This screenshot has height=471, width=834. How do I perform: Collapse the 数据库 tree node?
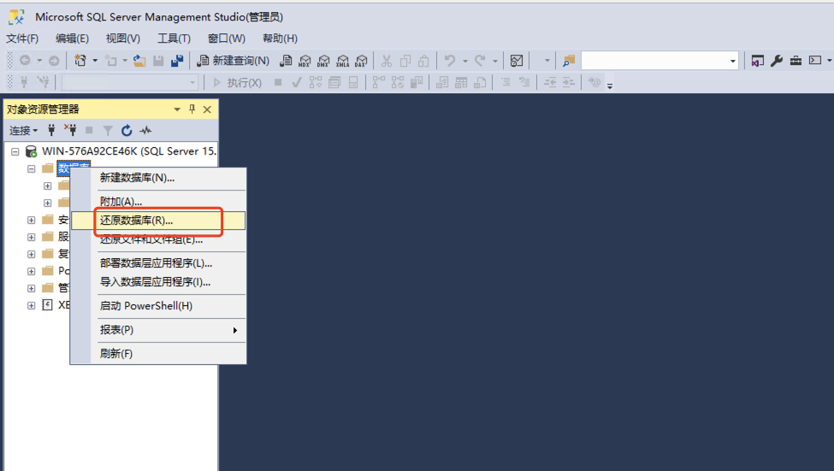[32, 168]
